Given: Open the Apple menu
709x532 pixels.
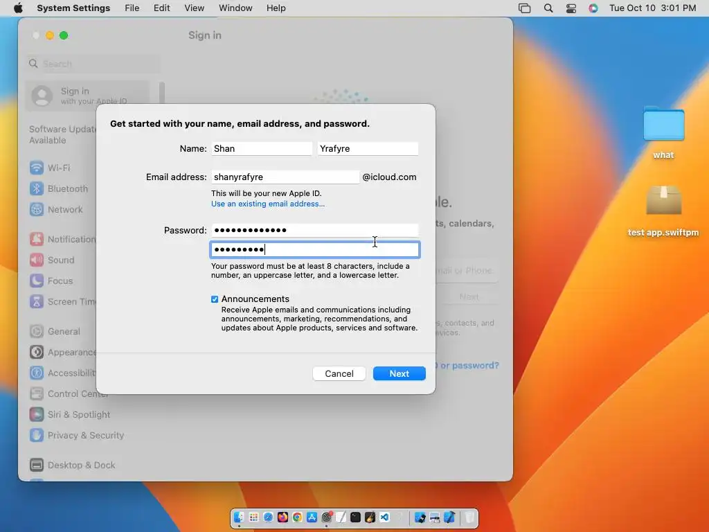Looking at the screenshot, I should (x=18, y=8).
